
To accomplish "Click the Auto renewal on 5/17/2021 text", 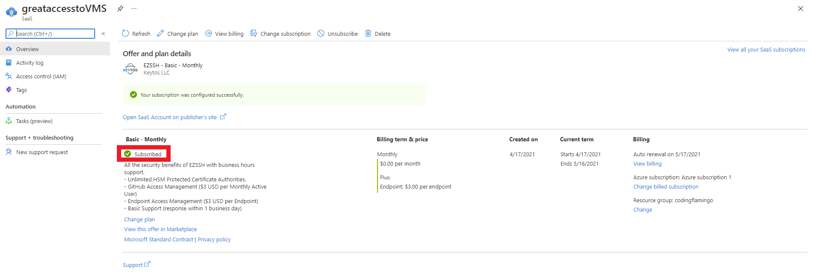I will tap(667, 154).
